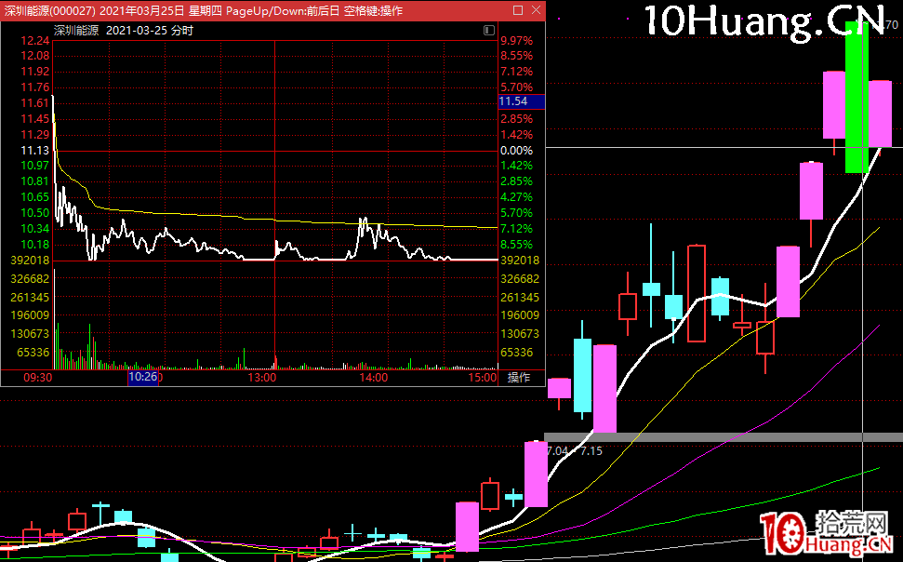Viewport: 903px width, 562px height.
Task: Select the tall green candle in daily chart
Action: 857,97
